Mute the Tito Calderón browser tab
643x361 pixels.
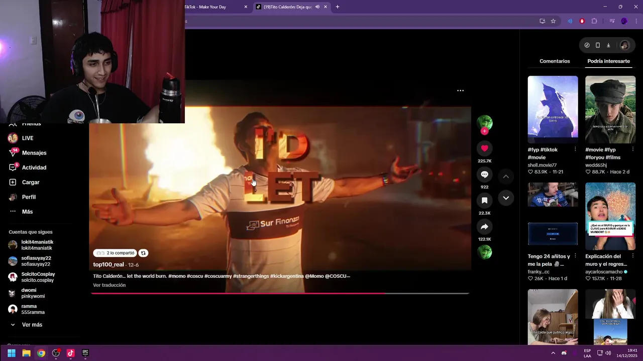[317, 7]
